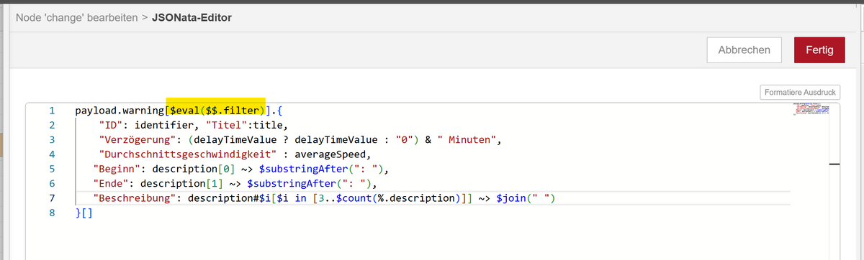
Task: Click Formatiere Ausdruck to format expression
Action: coord(800,93)
